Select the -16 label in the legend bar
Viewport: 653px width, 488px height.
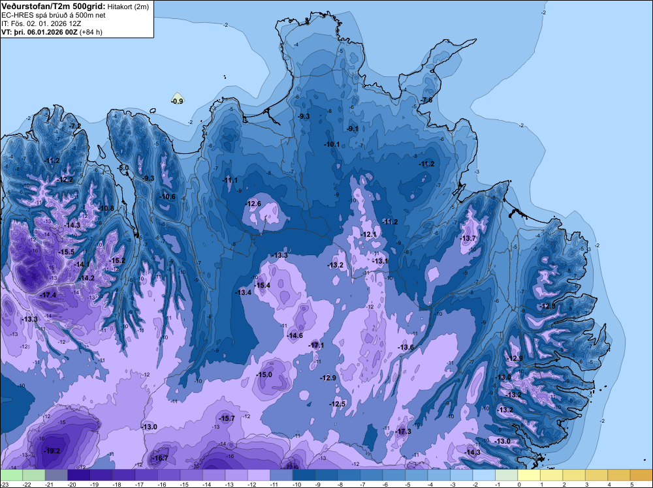tap(163, 484)
